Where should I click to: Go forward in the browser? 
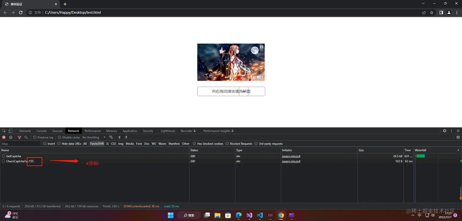(x=13, y=13)
